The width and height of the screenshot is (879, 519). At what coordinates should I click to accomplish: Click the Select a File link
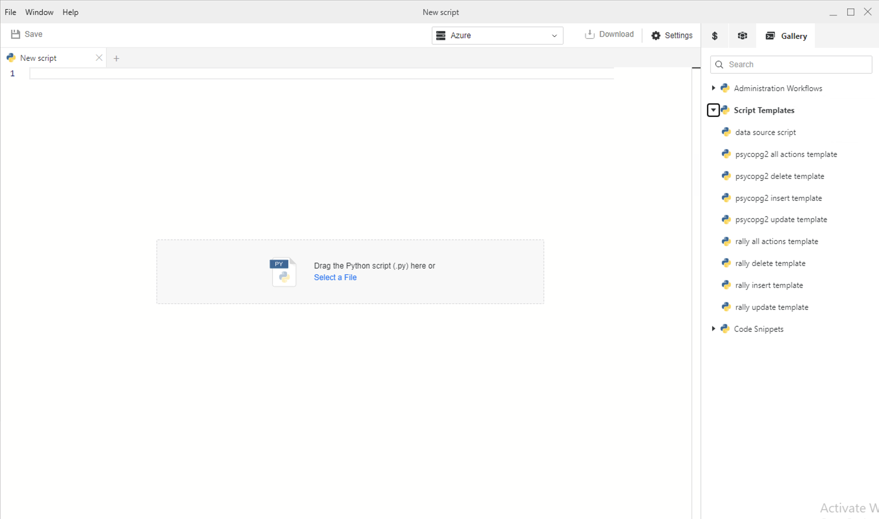[335, 277]
